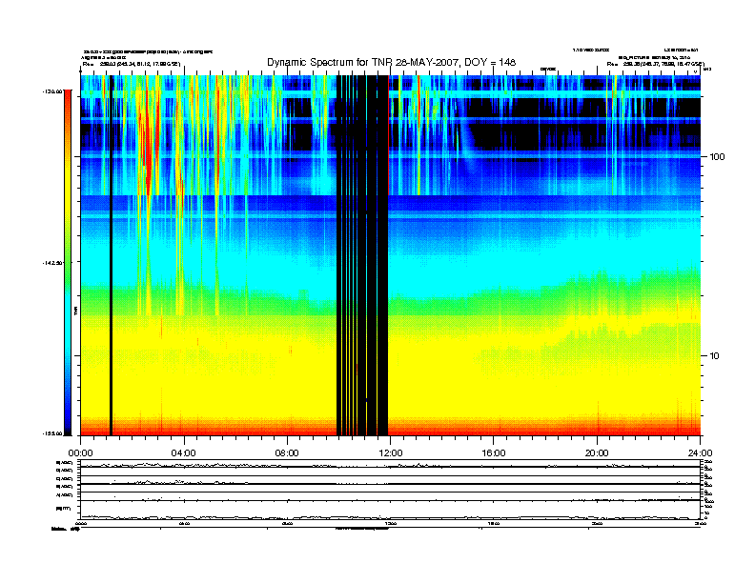The width and height of the screenshot is (755, 583).
Task: Click the '24:00' time axis label
Action: coord(701,453)
